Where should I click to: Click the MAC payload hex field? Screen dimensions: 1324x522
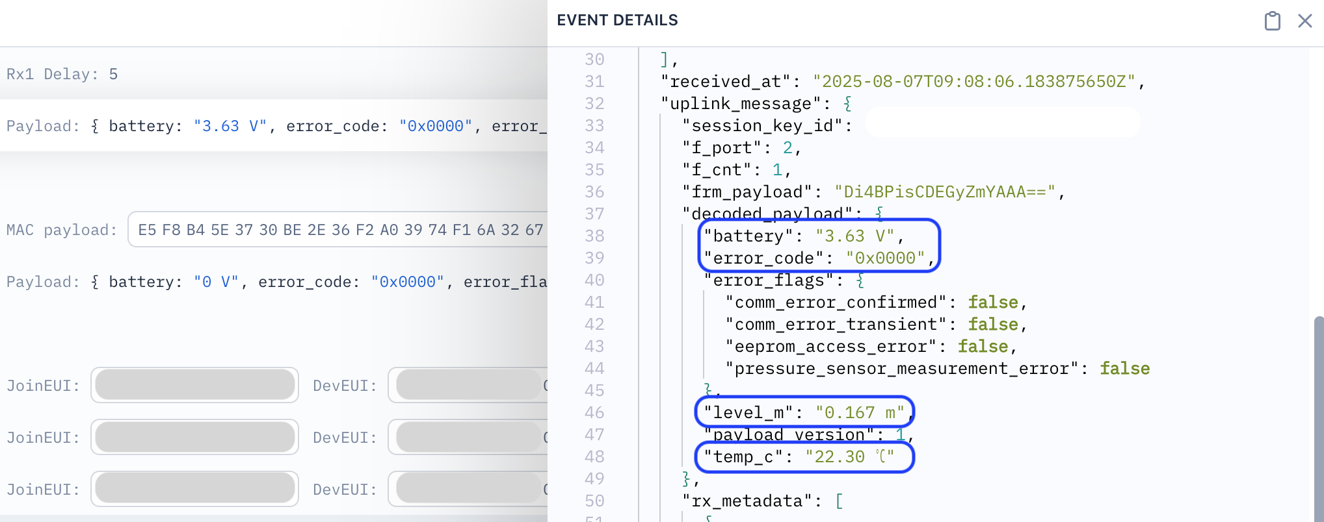[x=338, y=230]
